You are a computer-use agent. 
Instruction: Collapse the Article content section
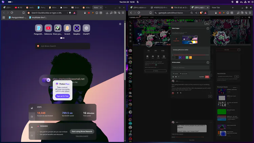208,62
